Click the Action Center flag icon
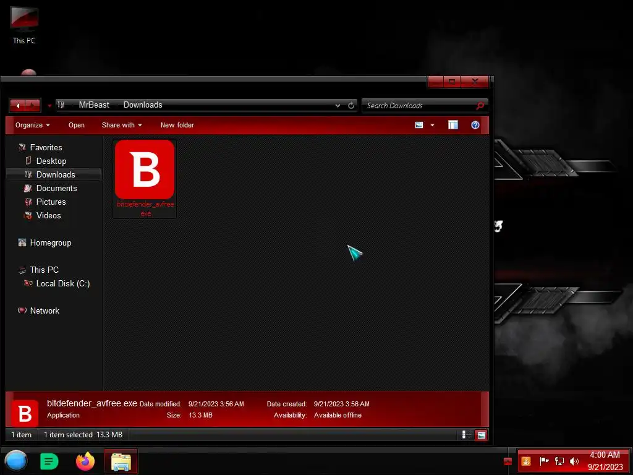This screenshot has height=475, width=633. click(544, 461)
